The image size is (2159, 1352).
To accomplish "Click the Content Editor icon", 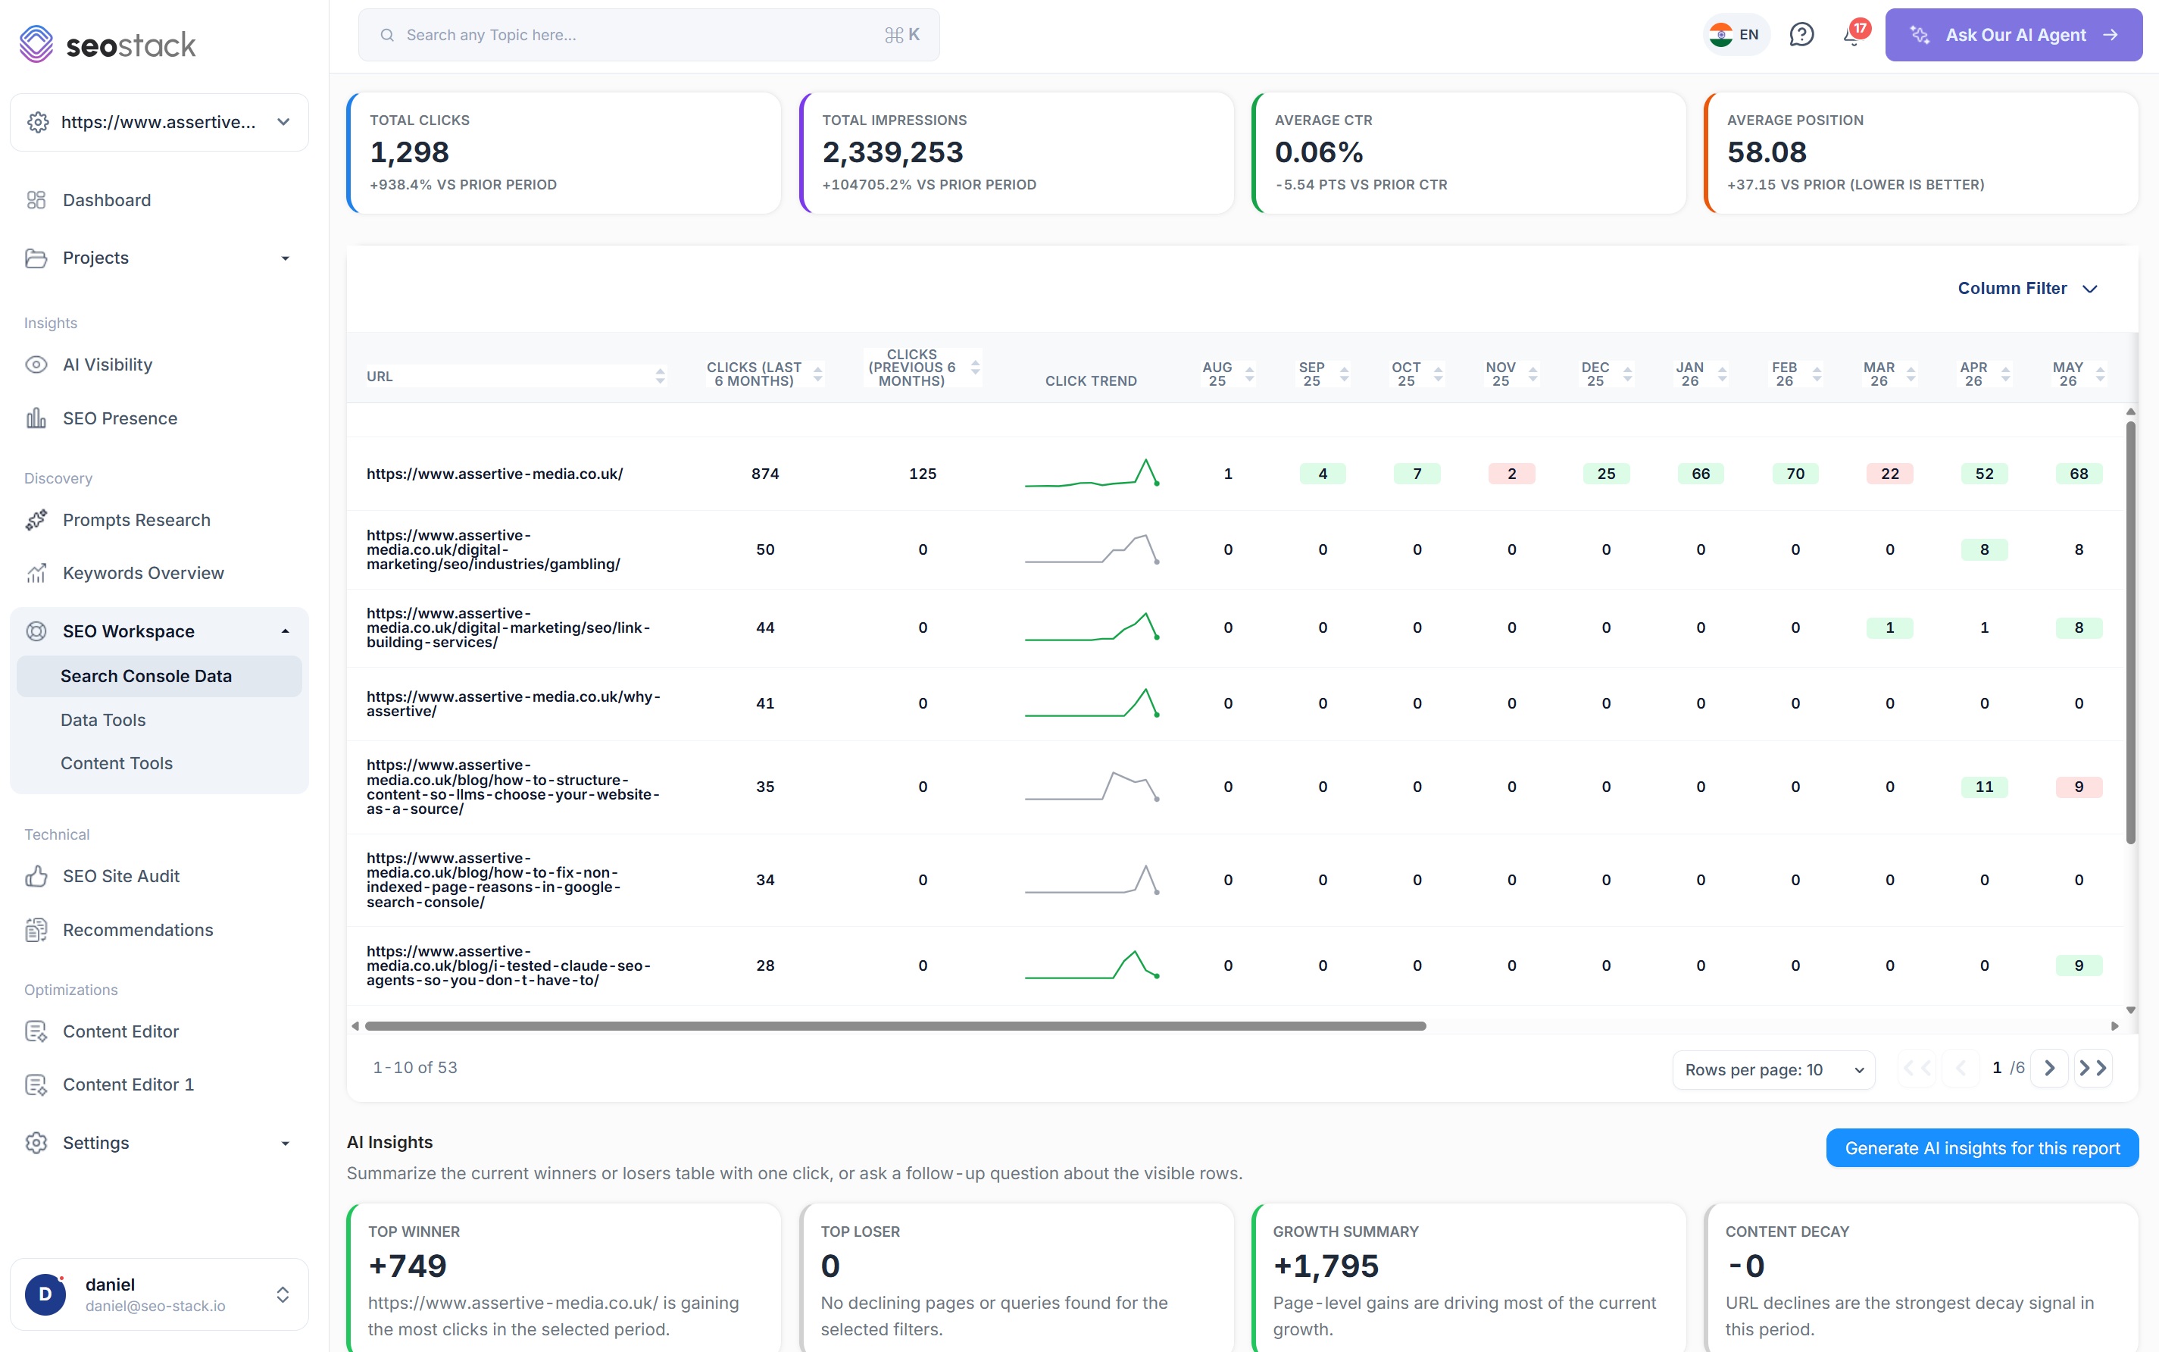I will (x=36, y=1032).
